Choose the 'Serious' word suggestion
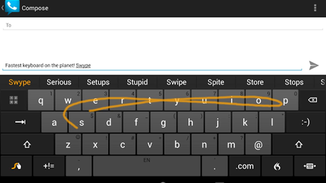Viewport: 326px width, 183px height. point(59,82)
